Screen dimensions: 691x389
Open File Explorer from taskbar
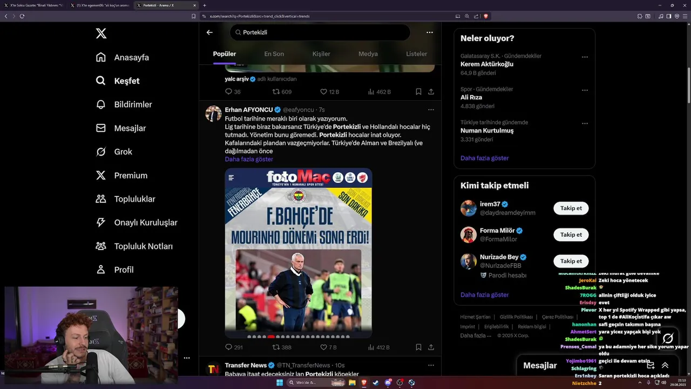point(351,383)
